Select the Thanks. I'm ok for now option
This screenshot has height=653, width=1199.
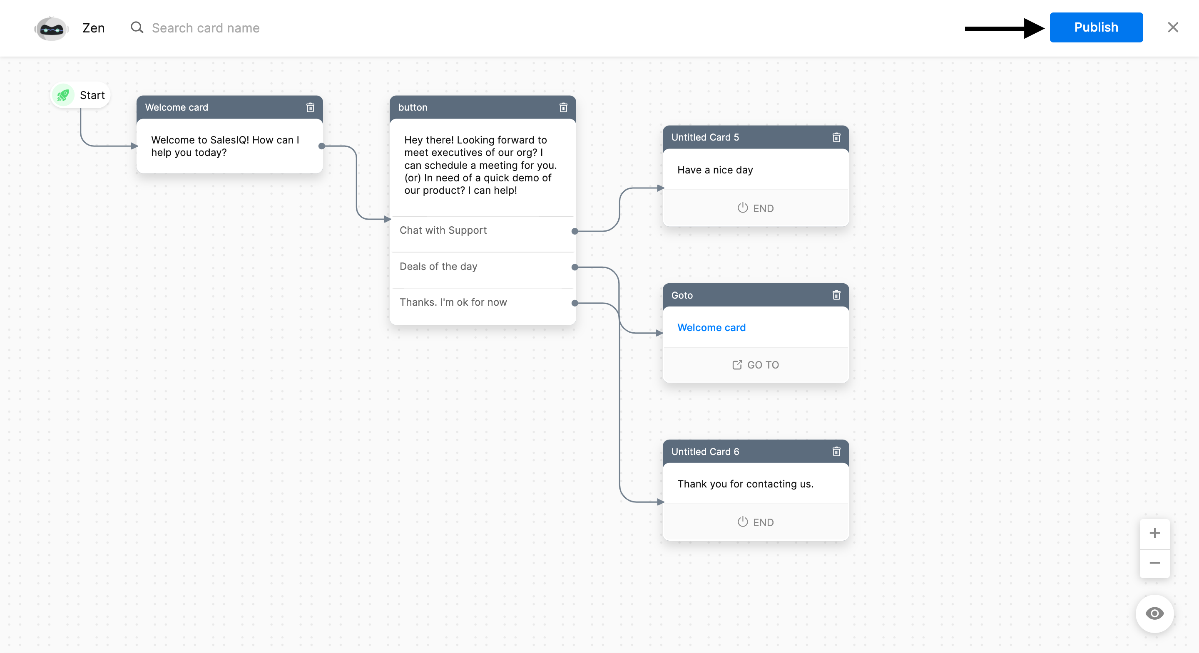tap(453, 302)
